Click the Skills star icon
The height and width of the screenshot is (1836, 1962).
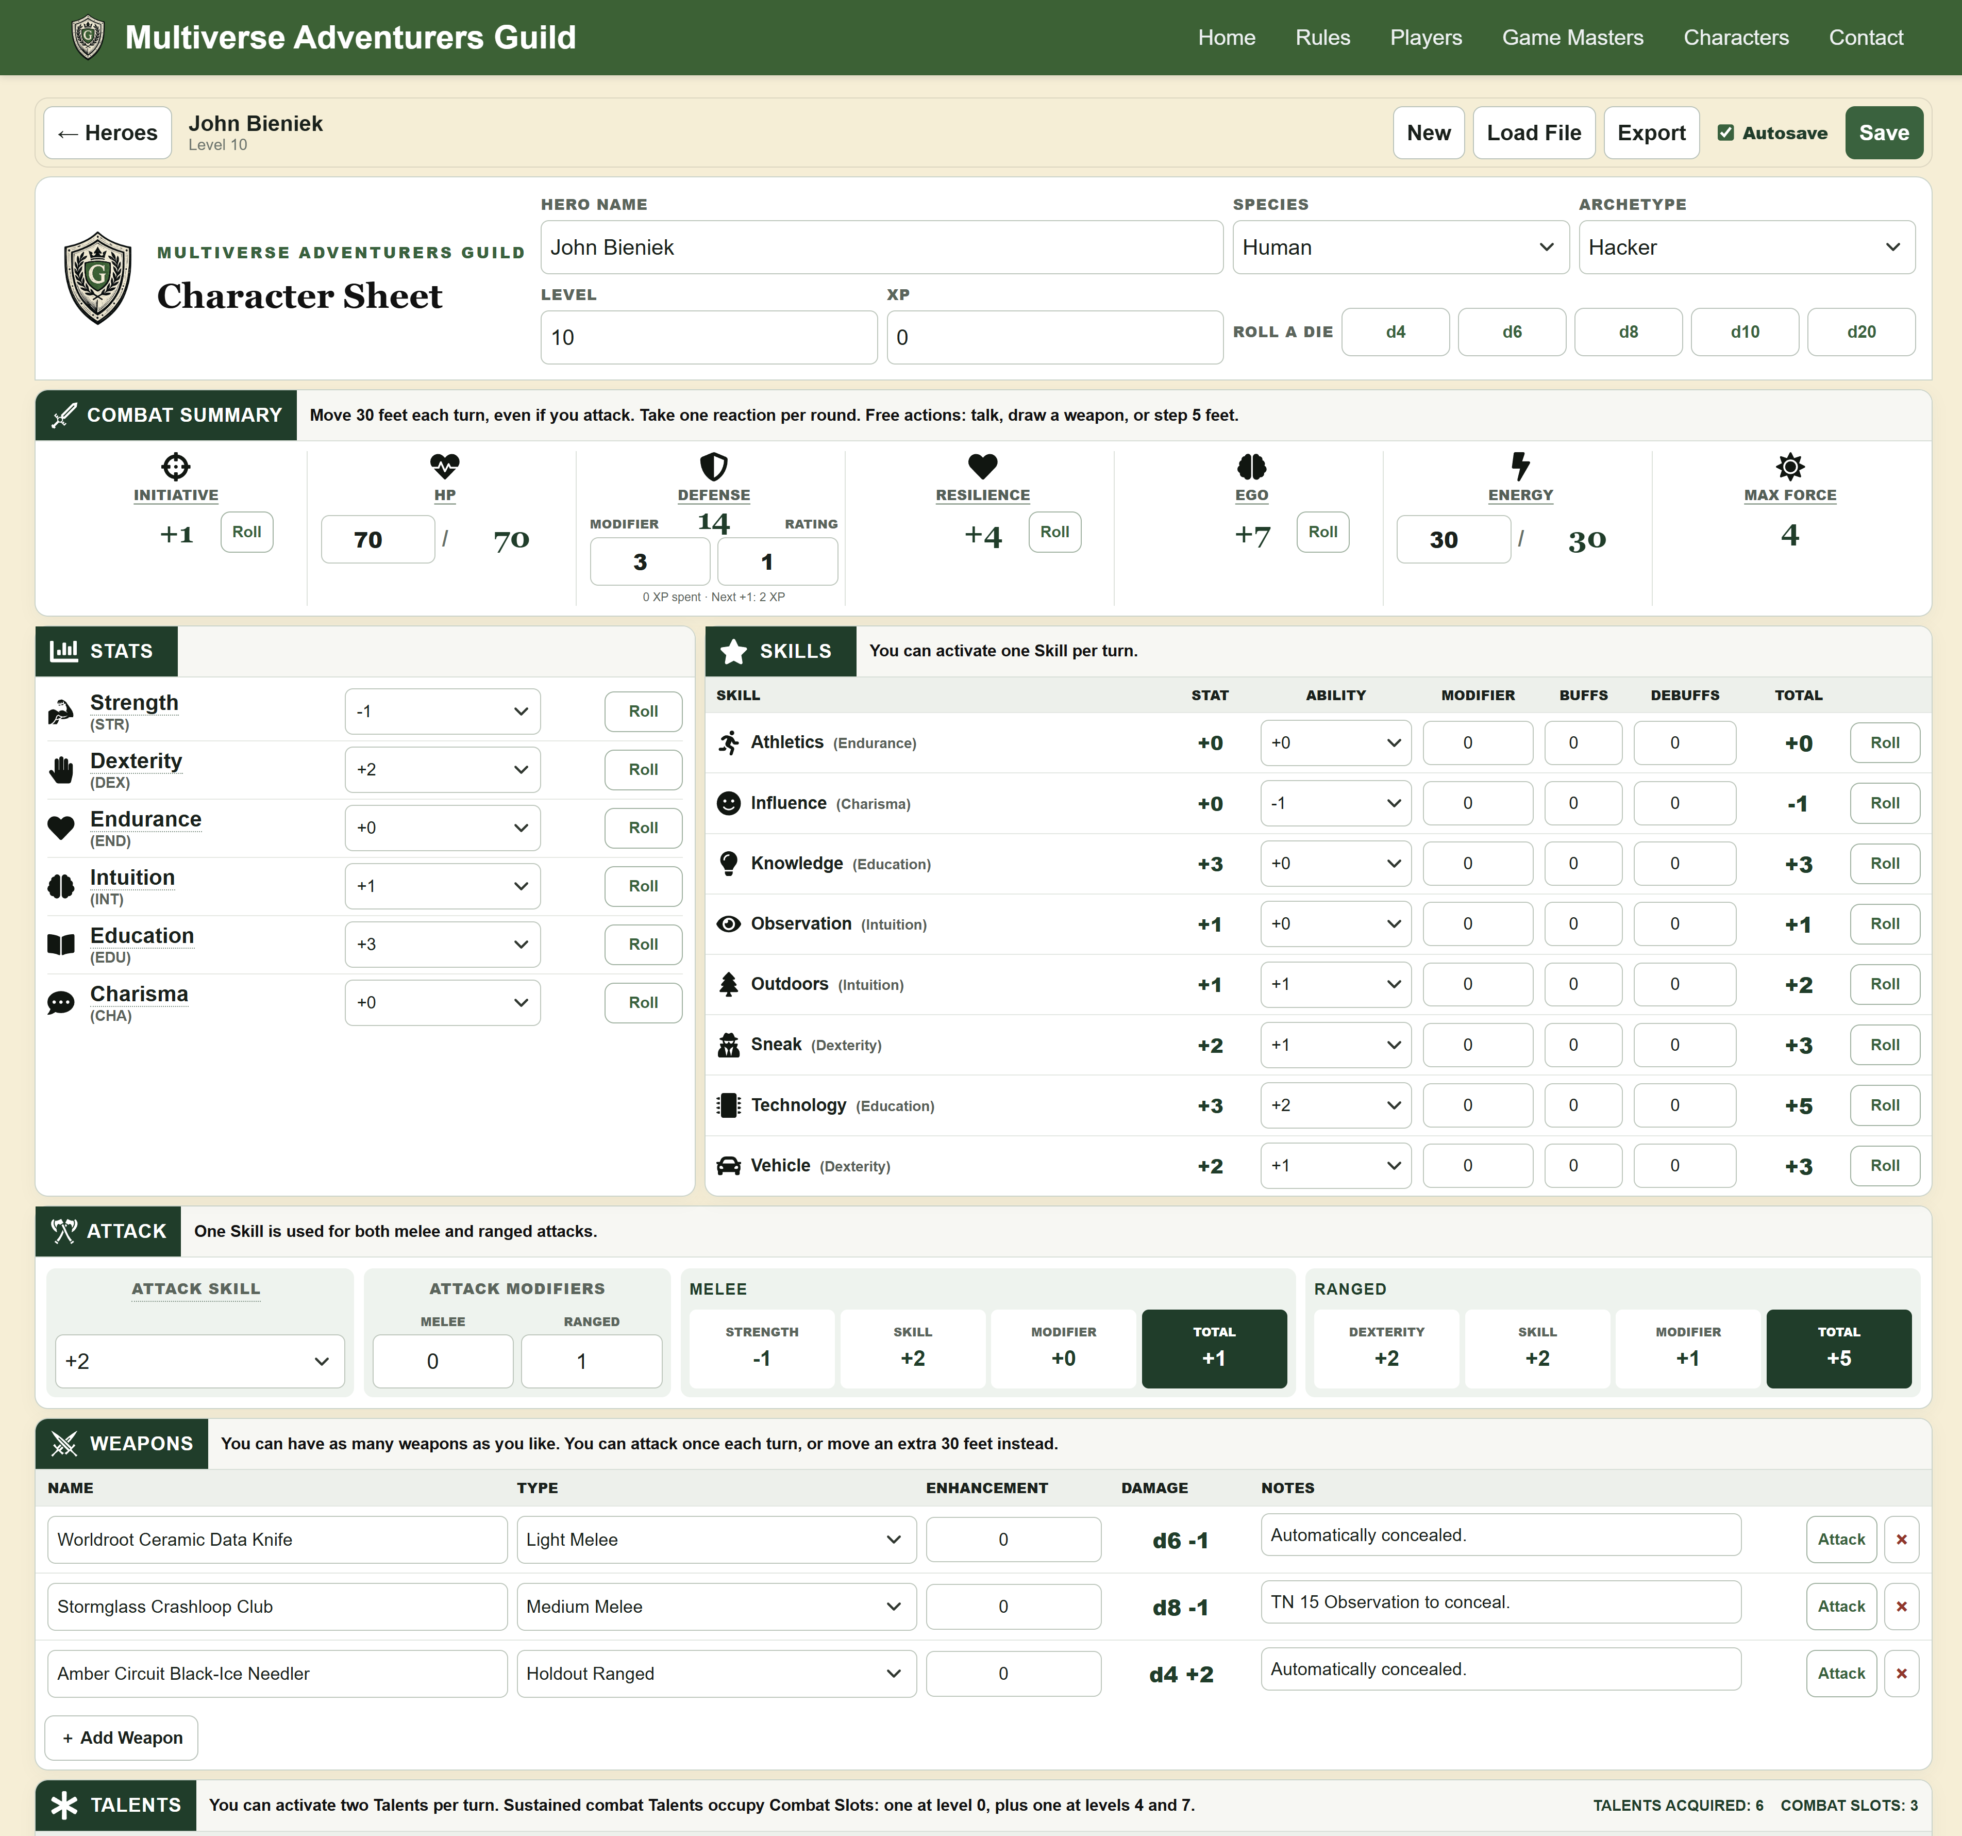[733, 652]
